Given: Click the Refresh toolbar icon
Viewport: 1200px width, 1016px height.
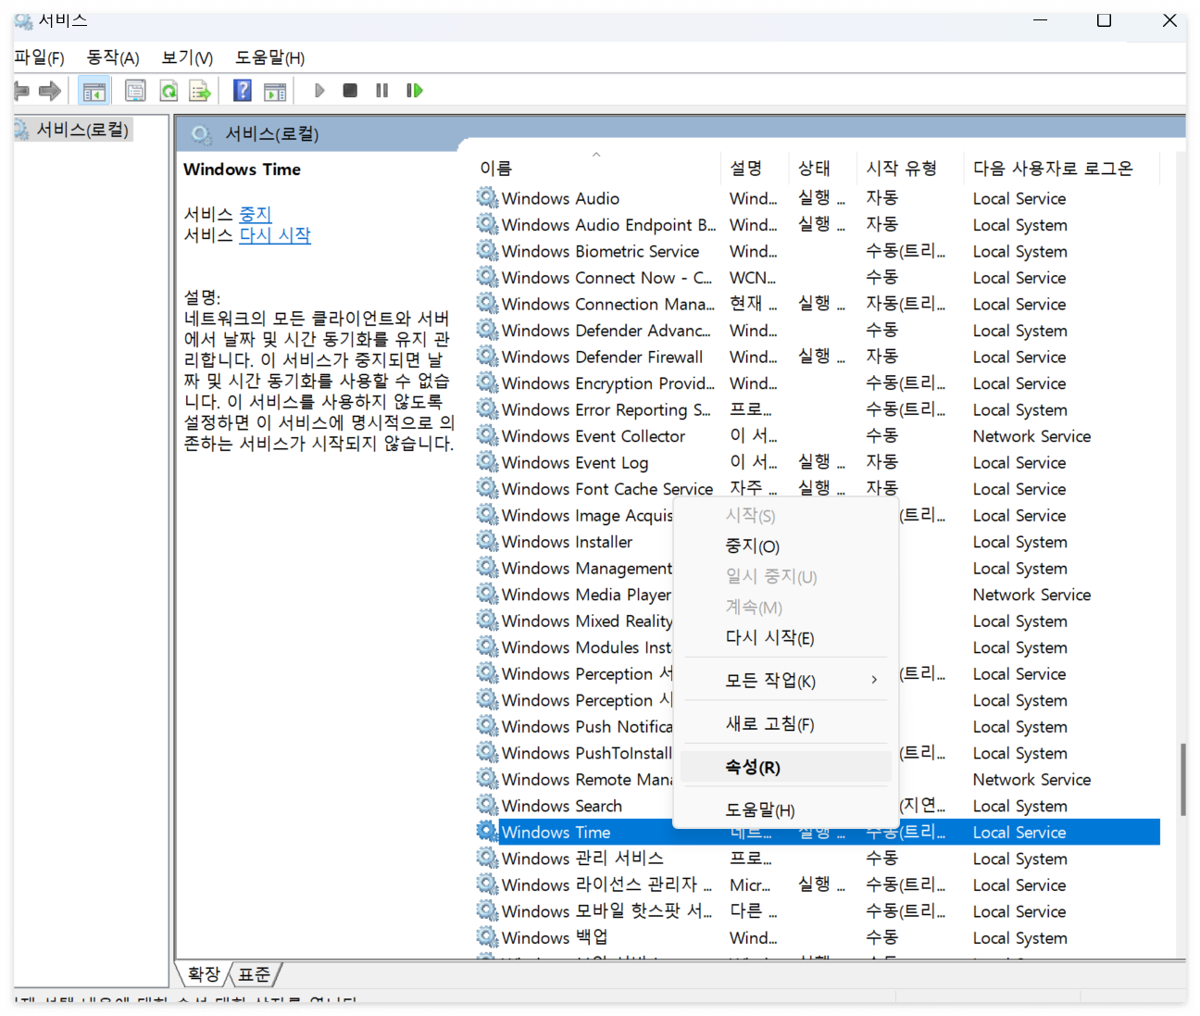Looking at the screenshot, I should pyautogui.click(x=169, y=91).
